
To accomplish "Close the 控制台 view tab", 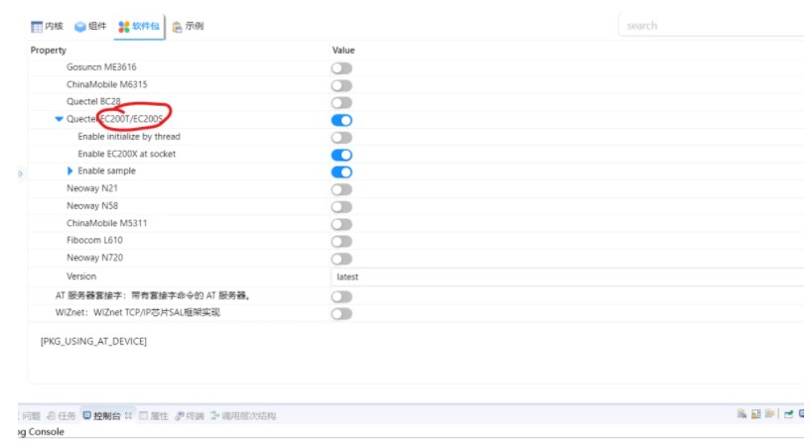I will [x=128, y=415].
